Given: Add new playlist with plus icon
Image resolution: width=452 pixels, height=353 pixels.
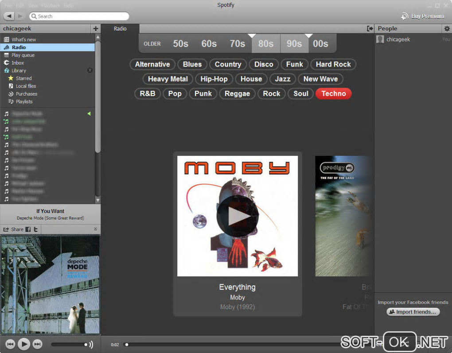Looking at the screenshot, I should pos(96,28).
